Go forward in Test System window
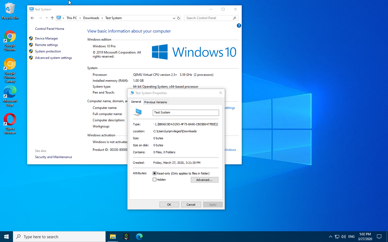This screenshot has width=388, height=242. click(40, 18)
